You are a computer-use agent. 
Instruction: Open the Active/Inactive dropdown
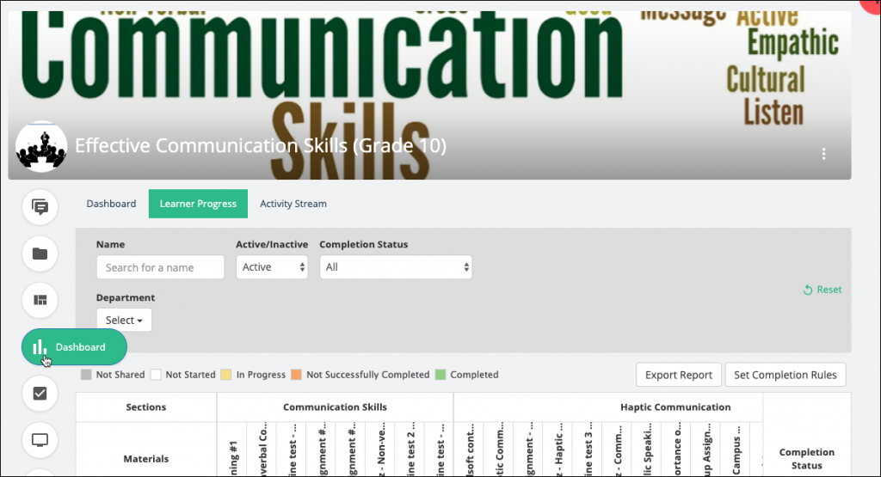(272, 267)
